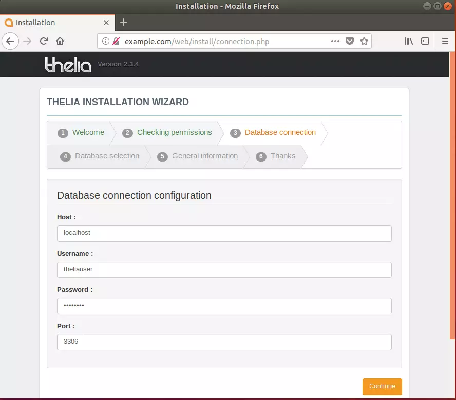This screenshot has width=456, height=400.
Task: Click the forward navigation arrow
Action: pyautogui.click(x=27, y=41)
